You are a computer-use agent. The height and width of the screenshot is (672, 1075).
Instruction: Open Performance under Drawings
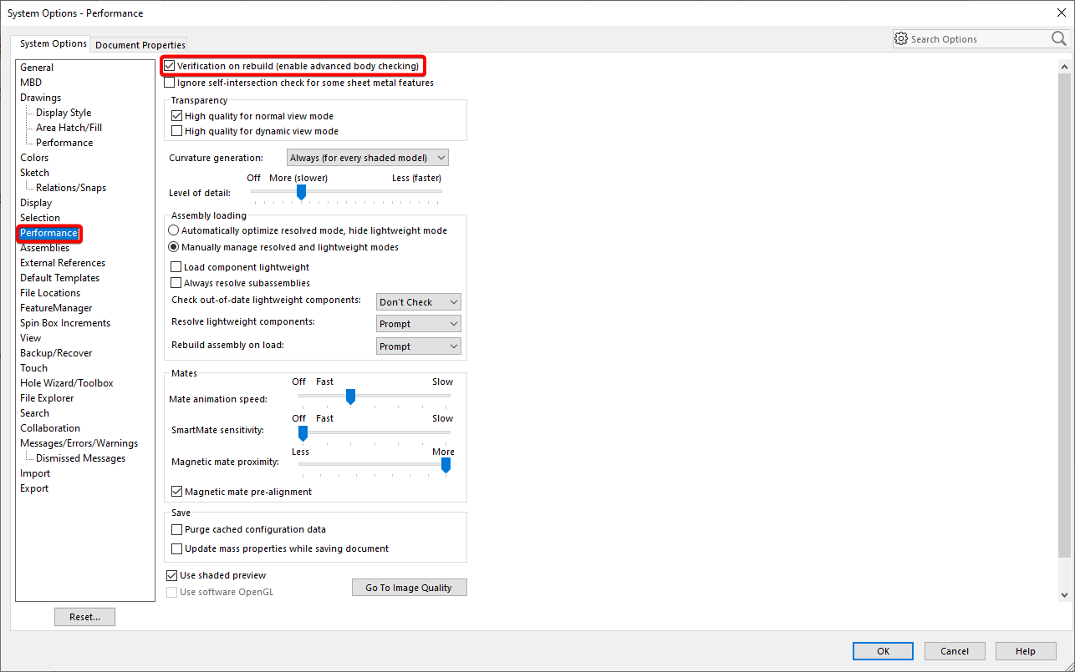click(x=64, y=143)
